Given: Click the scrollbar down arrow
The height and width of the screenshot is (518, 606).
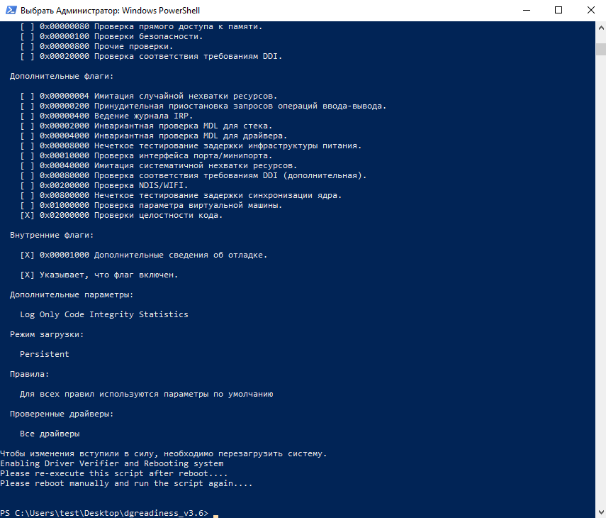Looking at the screenshot, I should coord(600,512).
